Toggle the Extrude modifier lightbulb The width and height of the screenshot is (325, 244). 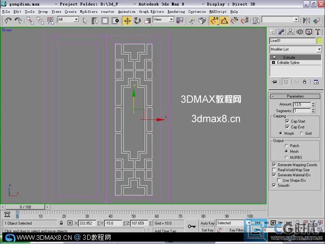274,57
